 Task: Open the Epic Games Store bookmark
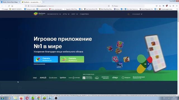[x=91, y=9]
